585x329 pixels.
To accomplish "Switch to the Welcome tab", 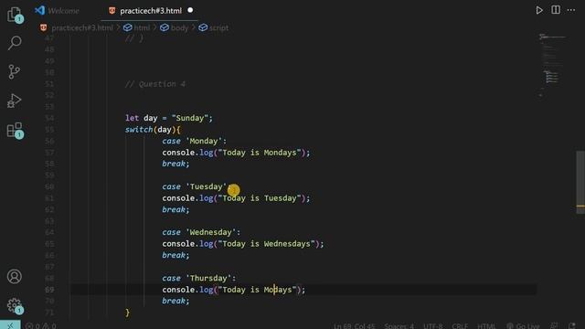I will [x=63, y=11].
